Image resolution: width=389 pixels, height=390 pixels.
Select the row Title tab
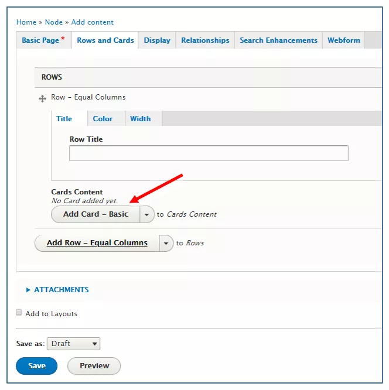click(64, 119)
